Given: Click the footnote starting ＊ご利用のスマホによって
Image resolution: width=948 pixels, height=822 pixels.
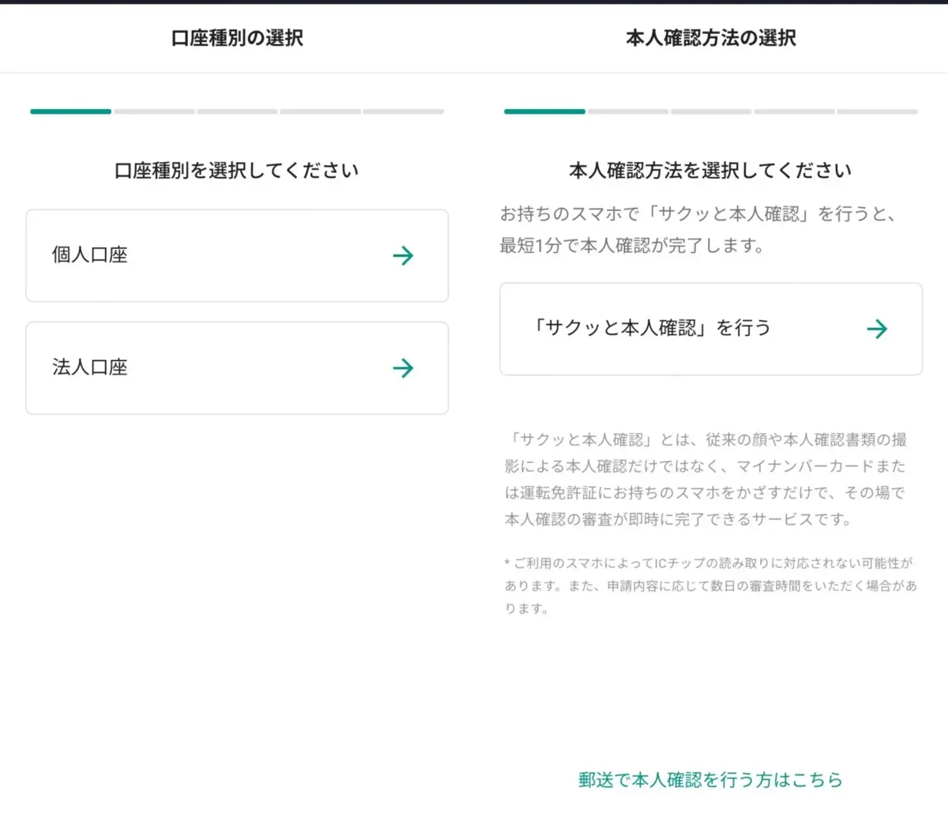Looking at the screenshot, I should [710, 586].
